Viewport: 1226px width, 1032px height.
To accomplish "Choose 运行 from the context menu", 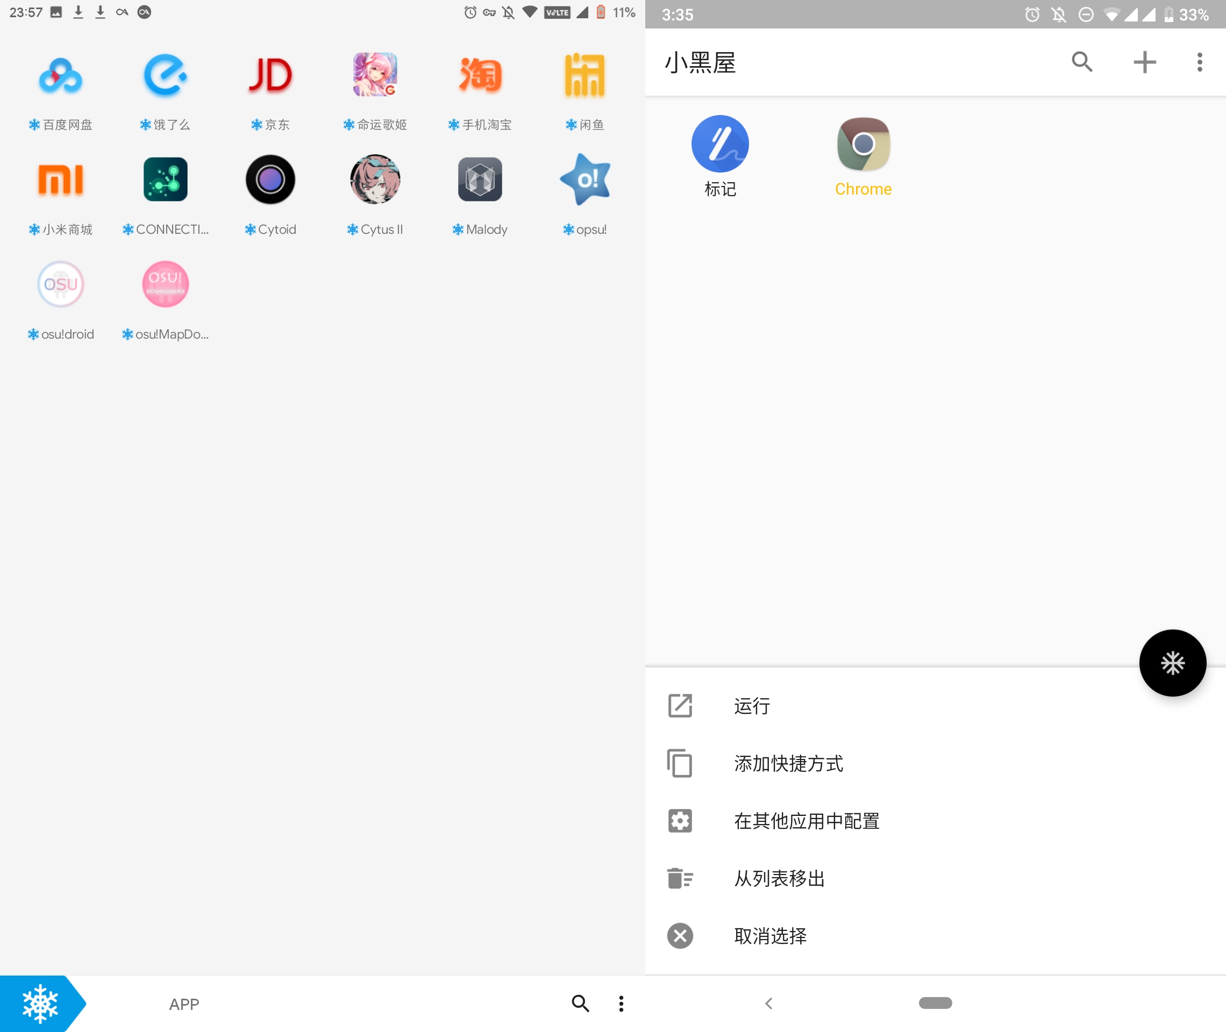I will [751, 706].
